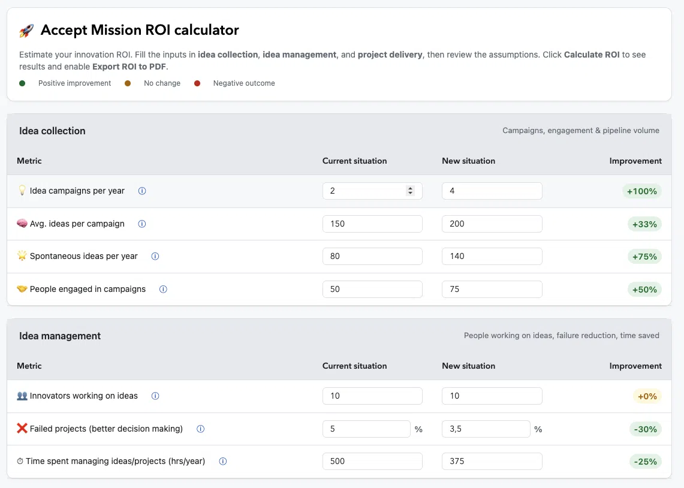Click the +0% improvement badge

click(647, 396)
